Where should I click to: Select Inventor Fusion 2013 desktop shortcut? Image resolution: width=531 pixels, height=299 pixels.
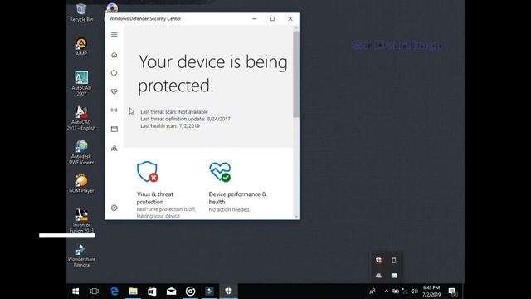[81, 221]
